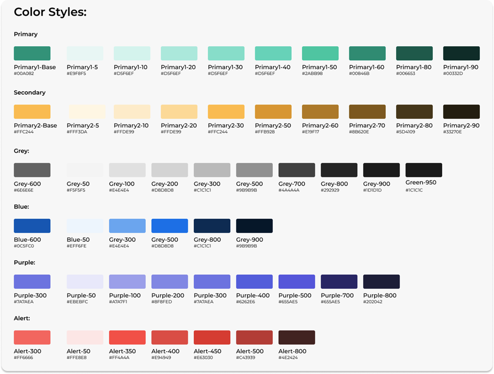Click the Purple-800 swatch
Image resolution: width=494 pixels, height=374 pixels.
click(x=382, y=282)
